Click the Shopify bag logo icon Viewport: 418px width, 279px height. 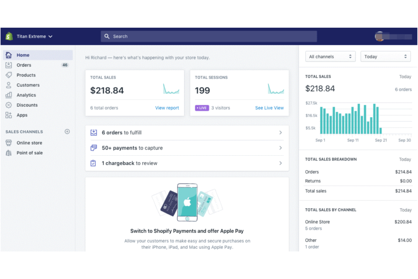tap(9, 36)
